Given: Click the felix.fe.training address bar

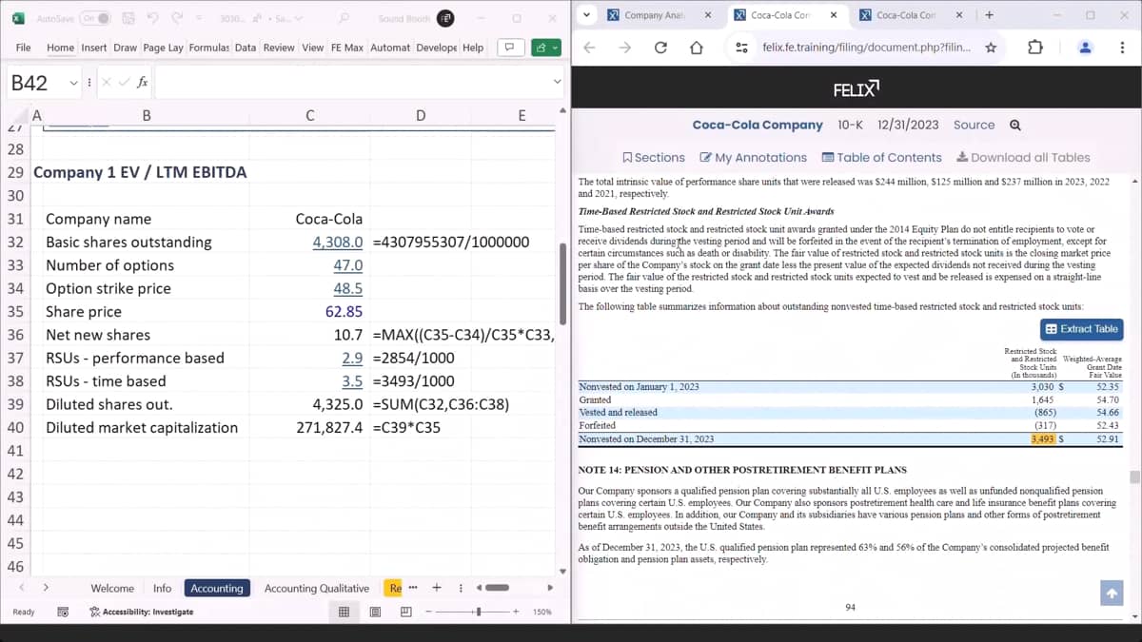Looking at the screenshot, I should (x=864, y=48).
